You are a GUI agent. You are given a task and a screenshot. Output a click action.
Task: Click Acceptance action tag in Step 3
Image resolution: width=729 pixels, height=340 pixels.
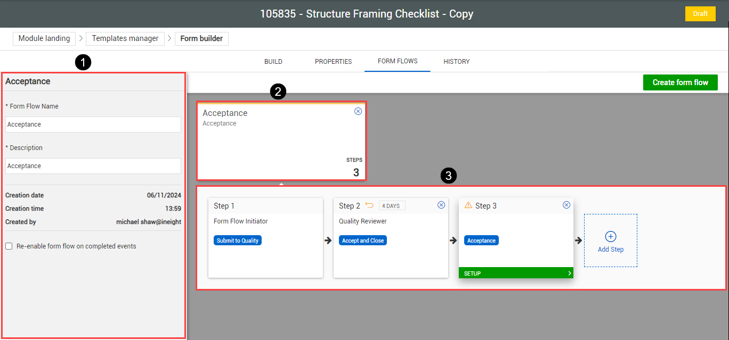[481, 241]
